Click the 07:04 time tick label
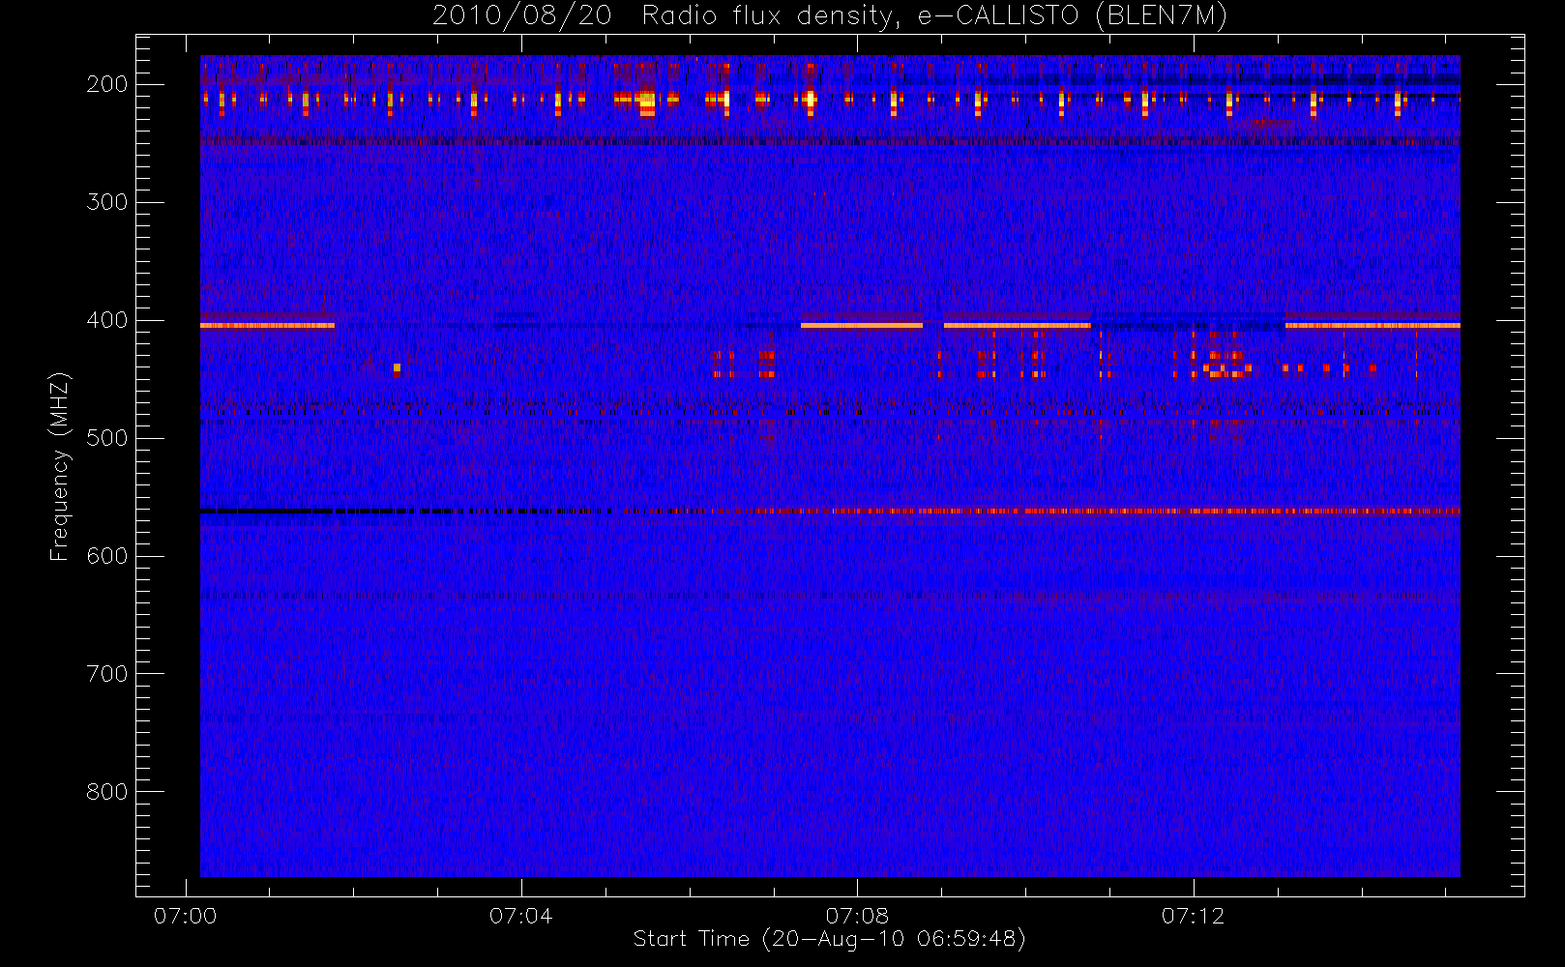Viewport: 1565px width, 967px height. pos(521,916)
